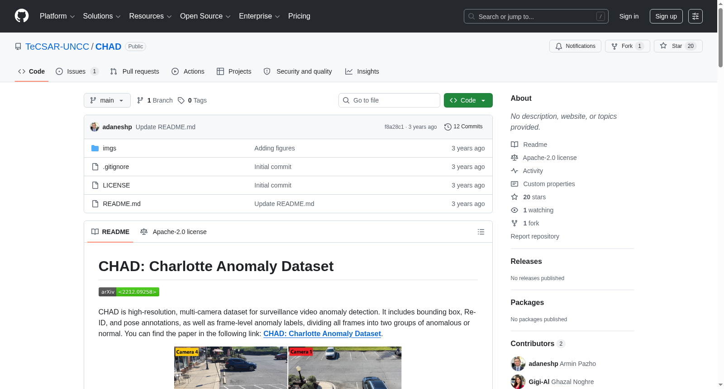Focus the Search or jump to field
Viewport: 724px width, 389px height.
(536, 16)
